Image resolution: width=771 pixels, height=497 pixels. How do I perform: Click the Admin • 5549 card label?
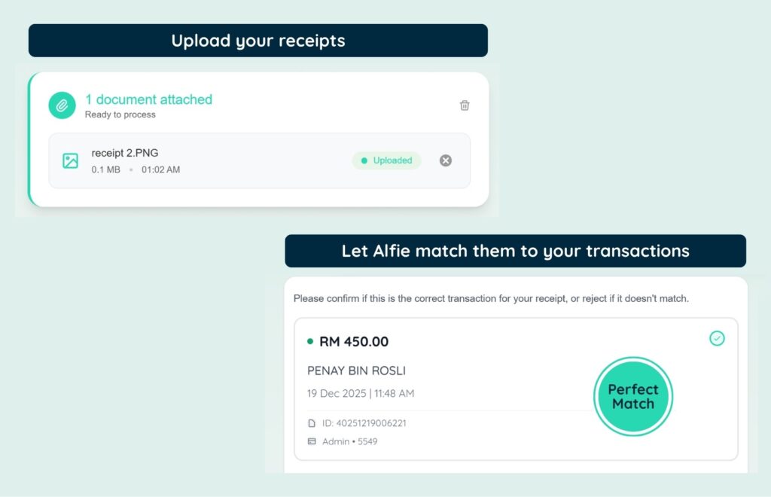(x=350, y=441)
